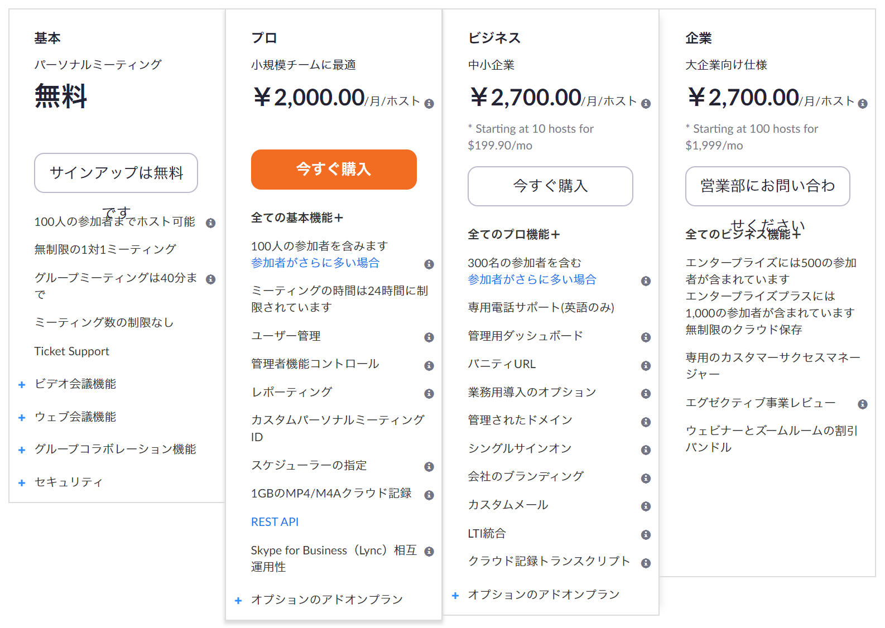
Task: Click the サインアップは無料 button
Action: 116,173
